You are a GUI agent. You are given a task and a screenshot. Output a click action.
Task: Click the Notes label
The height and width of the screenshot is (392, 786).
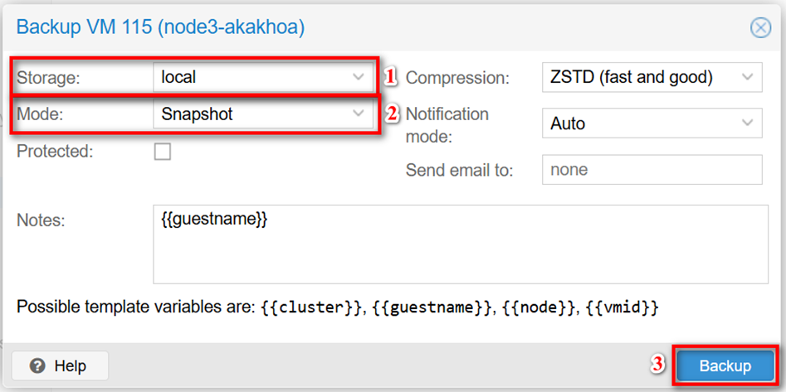(x=41, y=220)
